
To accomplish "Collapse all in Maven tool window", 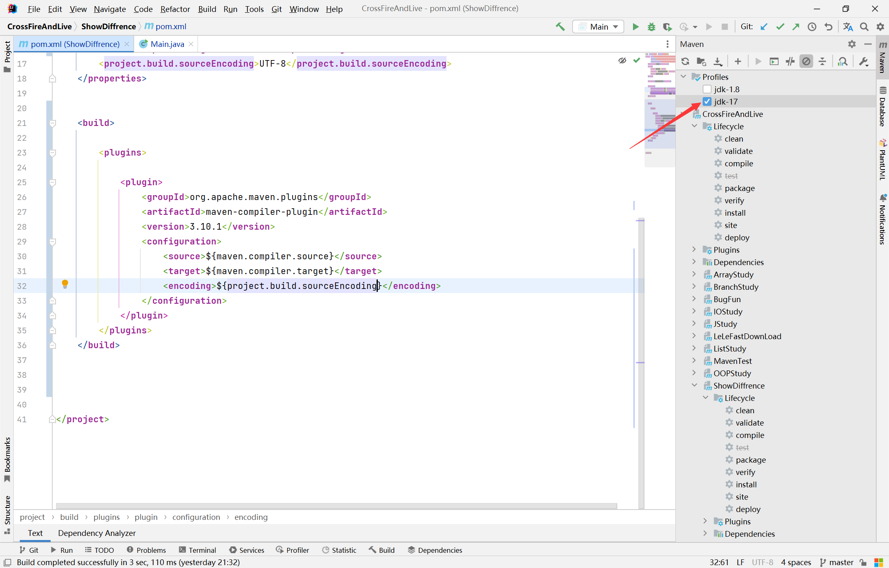I will [x=822, y=61].
